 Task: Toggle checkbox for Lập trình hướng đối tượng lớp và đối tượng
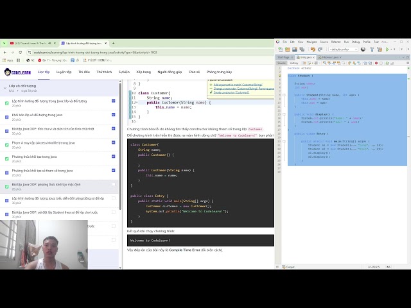click(113, 101)
